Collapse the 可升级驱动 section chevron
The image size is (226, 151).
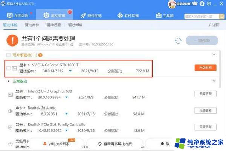(214, 54)
